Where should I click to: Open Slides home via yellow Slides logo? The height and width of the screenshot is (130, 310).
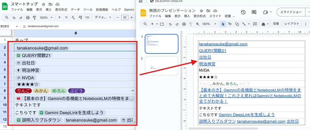click(143, 13)
